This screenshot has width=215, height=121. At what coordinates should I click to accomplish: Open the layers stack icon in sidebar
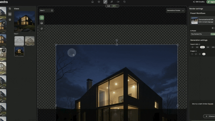click(x=10, y=20)
